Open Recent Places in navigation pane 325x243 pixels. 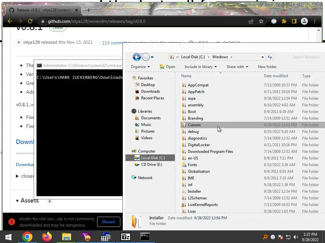tap(152, 98)
